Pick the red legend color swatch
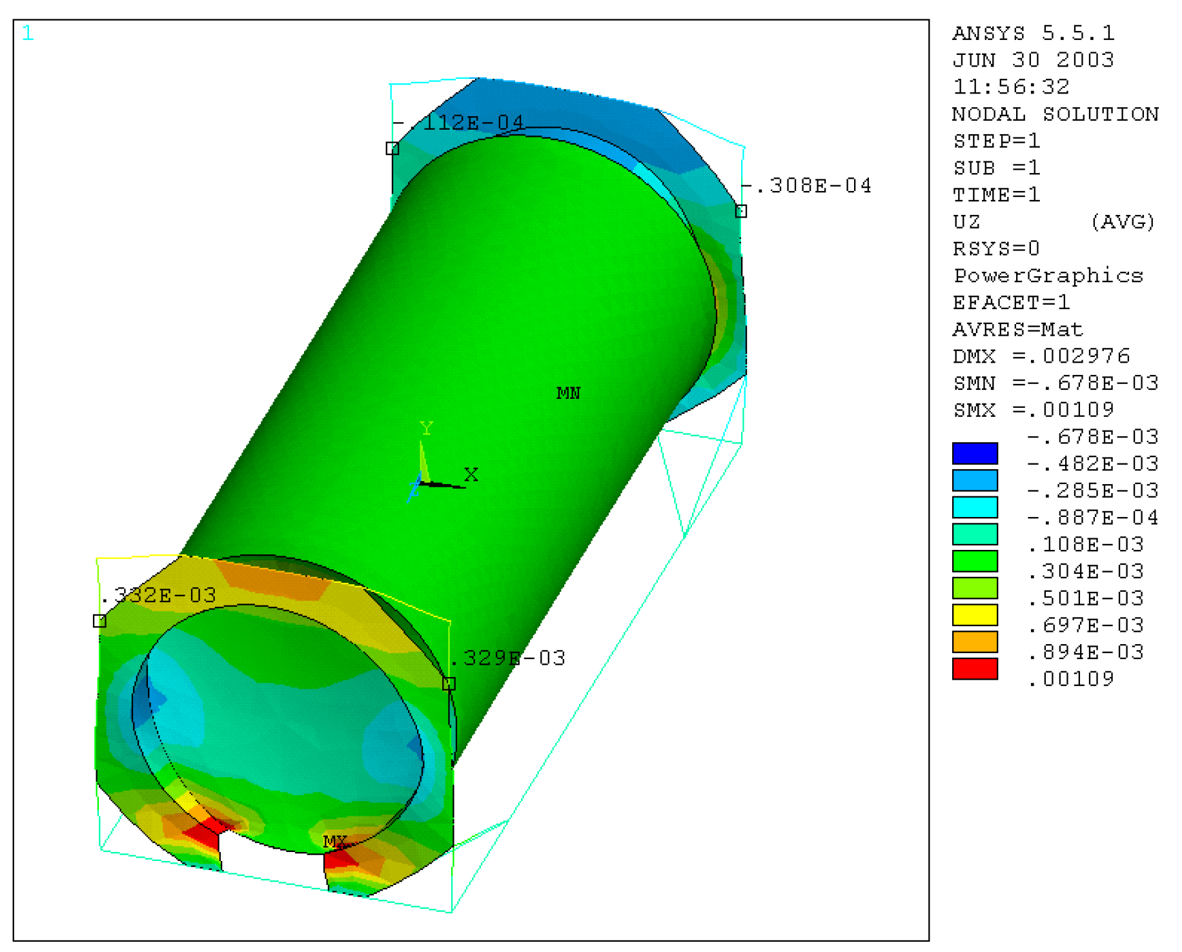The image size is (1182, 952). (x=975, y=669)
